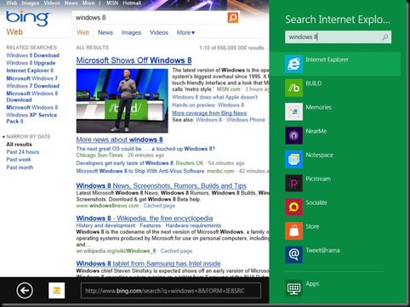Open Windows 8 does what Apple doesn't link

pyautogui.click(x=214, y=97)
